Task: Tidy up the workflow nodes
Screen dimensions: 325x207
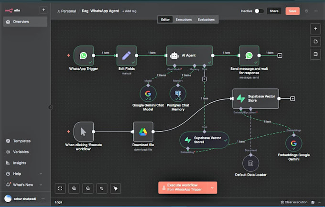Action: (116, 188)
